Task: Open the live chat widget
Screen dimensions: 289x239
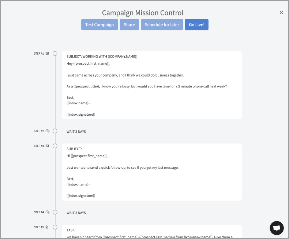Action: click(277, 228)
